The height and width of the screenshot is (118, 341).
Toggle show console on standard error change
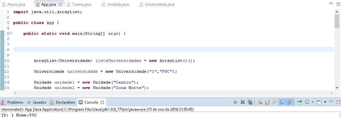tap(290, 102)
